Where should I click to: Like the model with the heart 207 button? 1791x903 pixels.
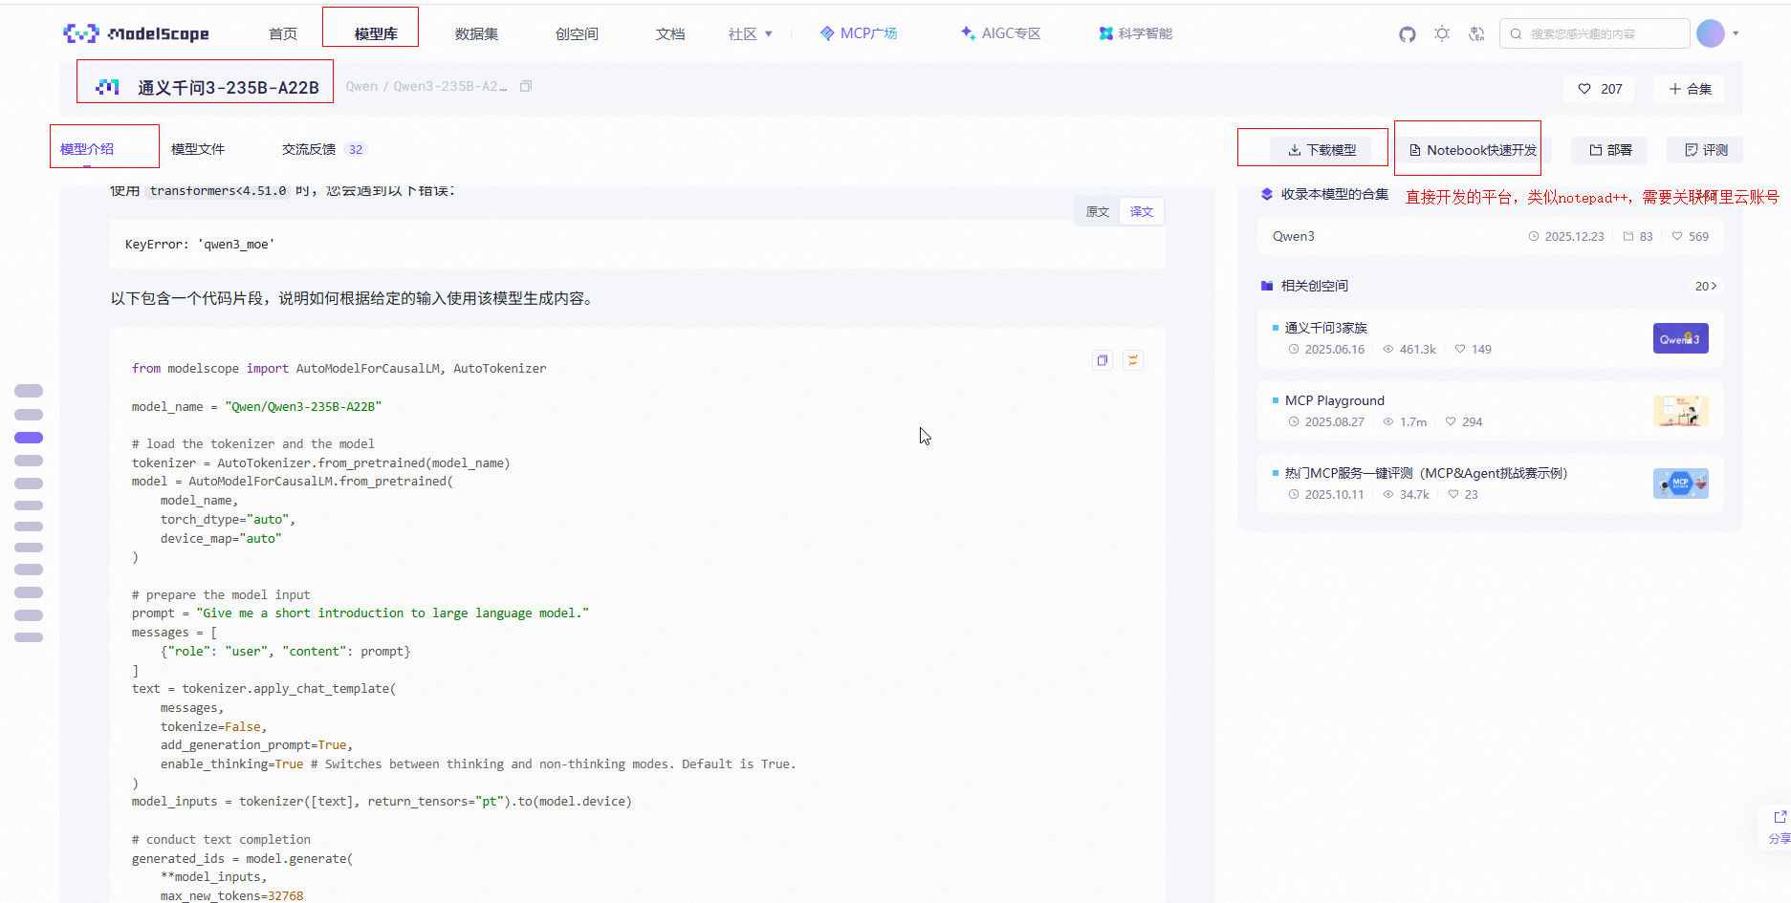coord(1600,89)
